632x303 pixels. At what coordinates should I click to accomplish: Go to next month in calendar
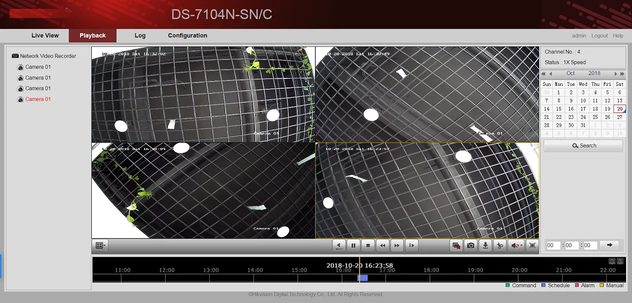coord(616,74)
